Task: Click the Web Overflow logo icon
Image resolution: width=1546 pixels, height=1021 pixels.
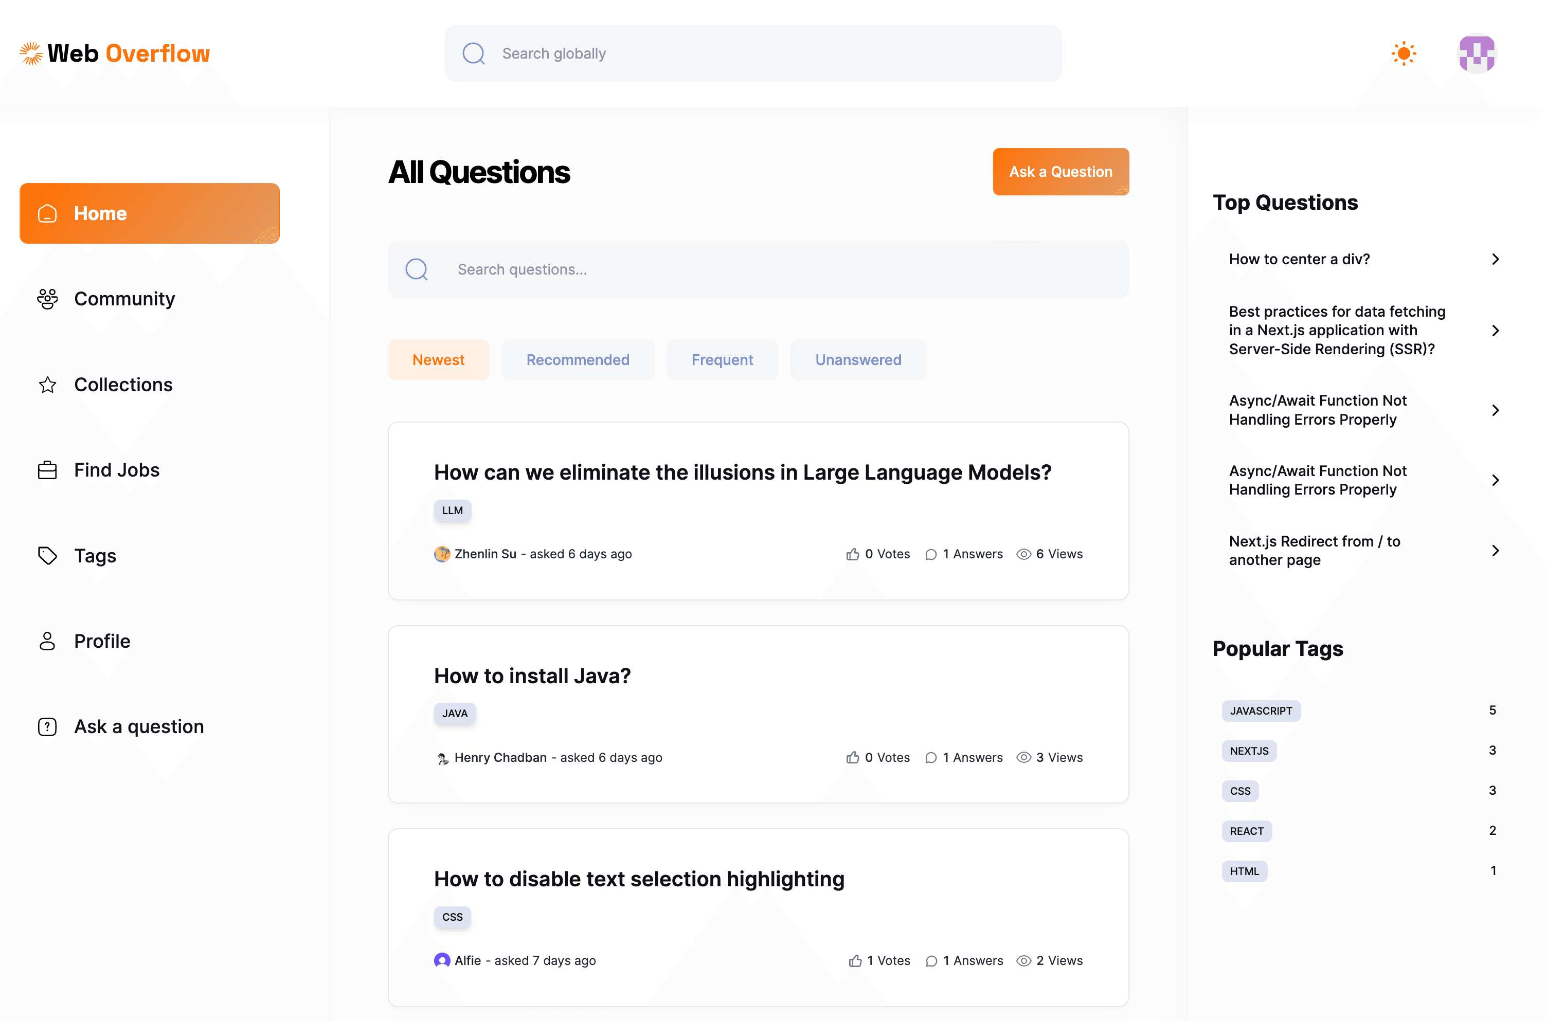Action: 31,53
